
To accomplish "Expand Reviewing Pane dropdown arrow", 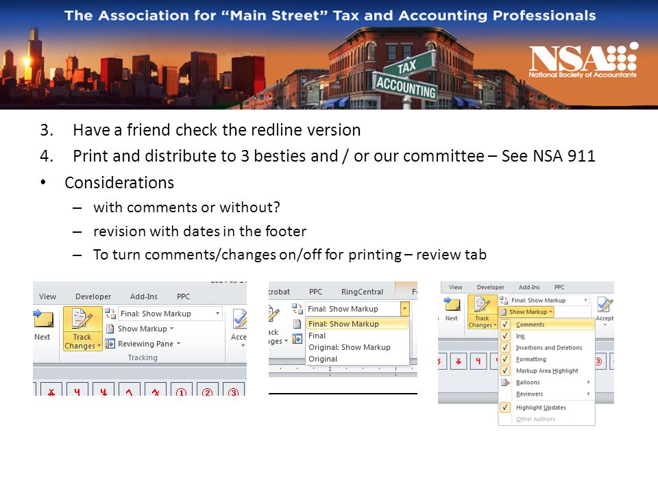I will point(178,344).
